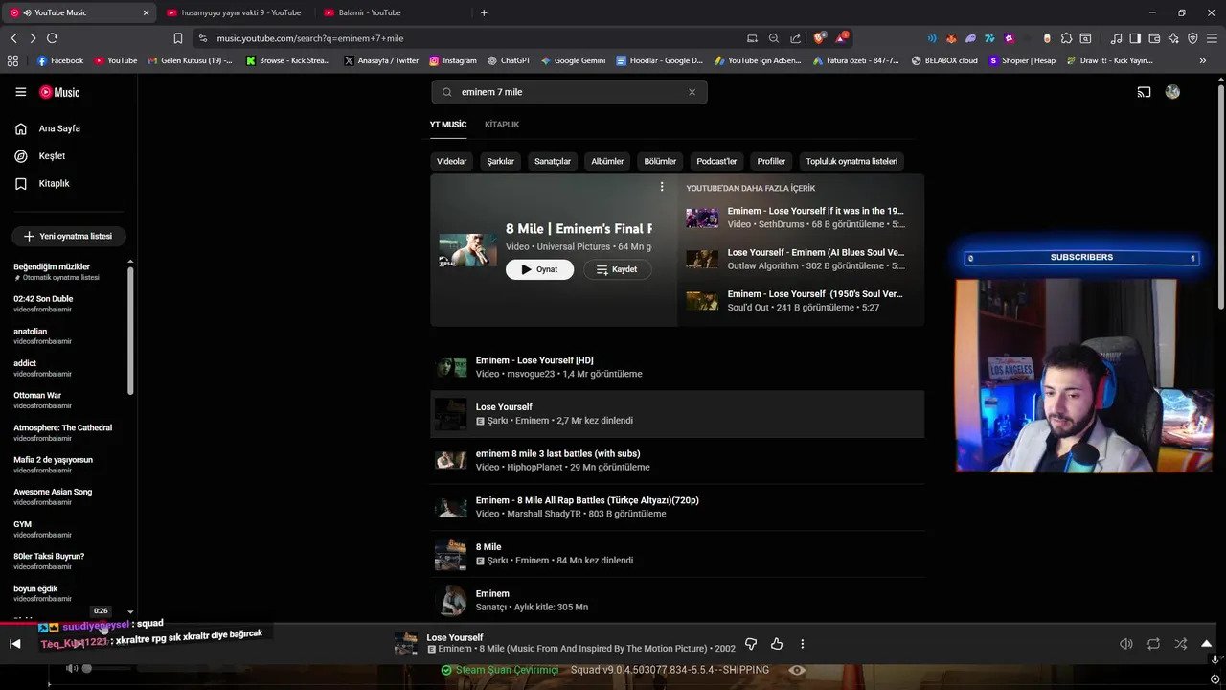Open eminem 8 mile 3 last battles result
The image size is (1226, 690).
tap(677, 460)
